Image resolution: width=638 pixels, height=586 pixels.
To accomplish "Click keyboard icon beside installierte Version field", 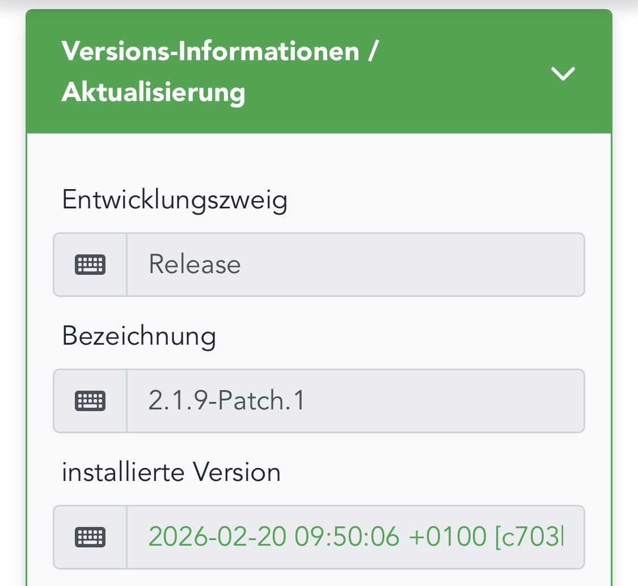I will click(x=90, y=537).
